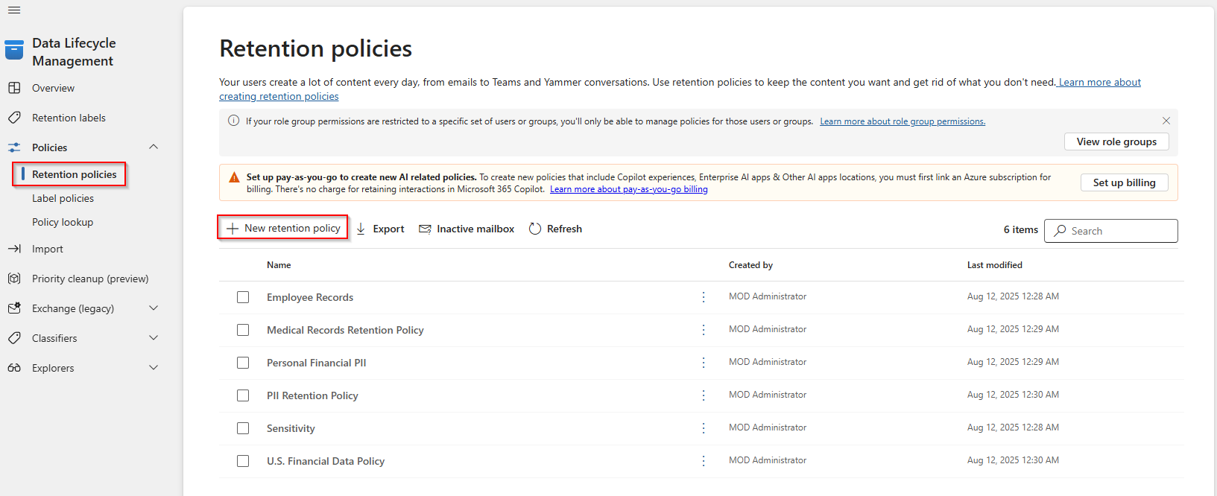This screenshot has width=1217, height=496.
Task: Open Learn more about pay-as-you-go billing link
Action: coord(628,189)
